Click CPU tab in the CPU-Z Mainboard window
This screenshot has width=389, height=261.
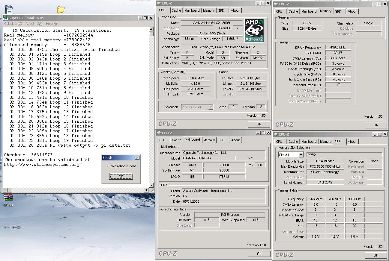point(162,140)
